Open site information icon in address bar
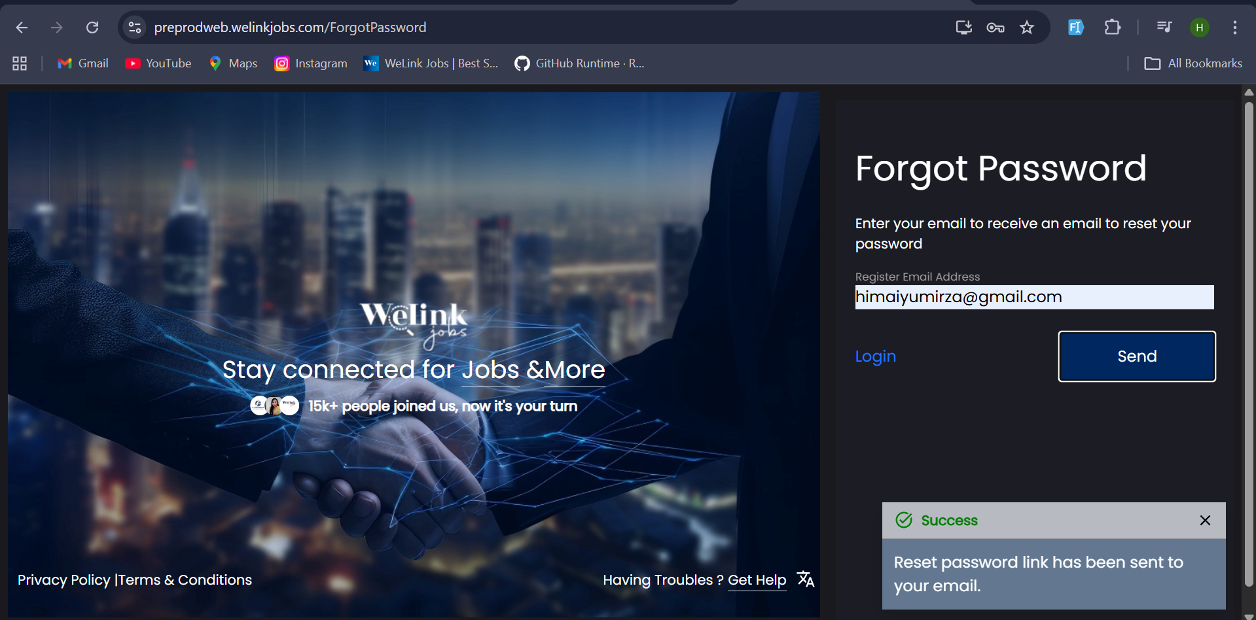Image resolution: width=1256 pixels, height=620 pixels. (135, 27)
